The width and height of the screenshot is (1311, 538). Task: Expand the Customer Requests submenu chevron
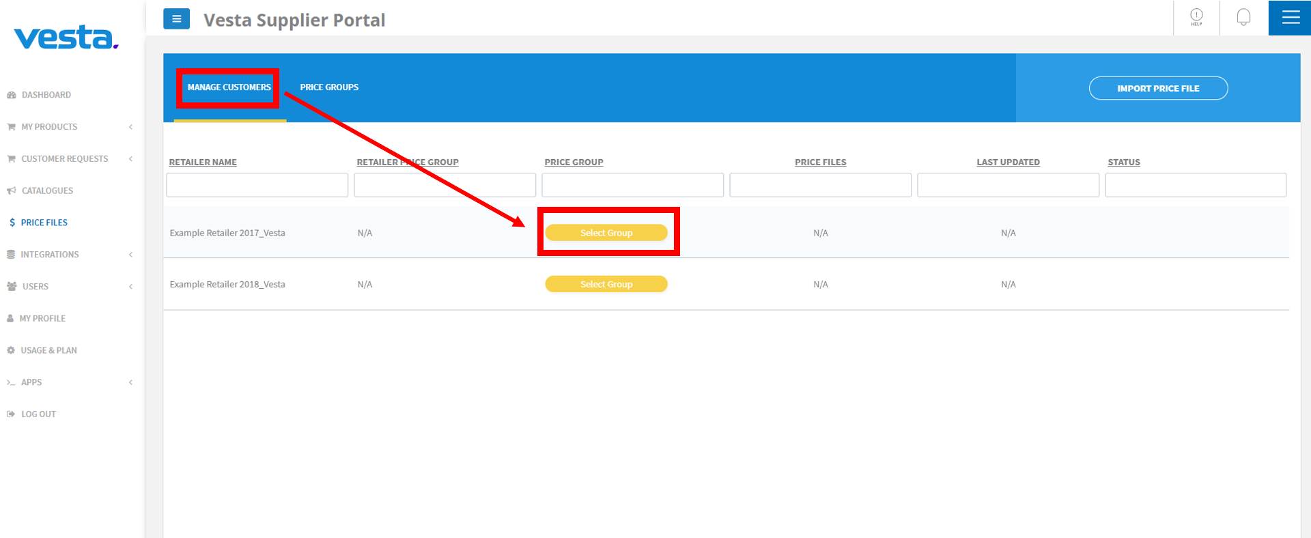pos(130,159)
